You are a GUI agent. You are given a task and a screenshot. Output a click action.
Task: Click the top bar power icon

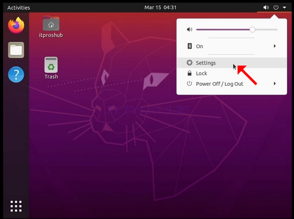(276, 7)
